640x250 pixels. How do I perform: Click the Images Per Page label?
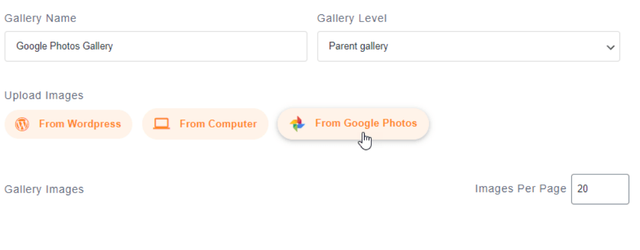[x=521, y=189]
